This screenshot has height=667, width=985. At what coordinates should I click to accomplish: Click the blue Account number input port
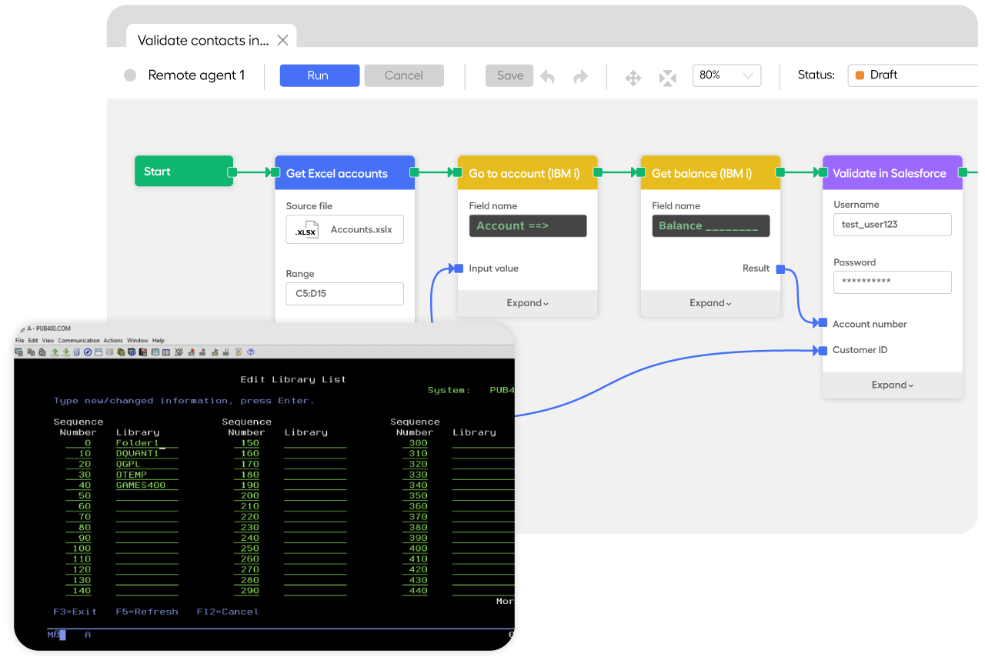(823, 323)
